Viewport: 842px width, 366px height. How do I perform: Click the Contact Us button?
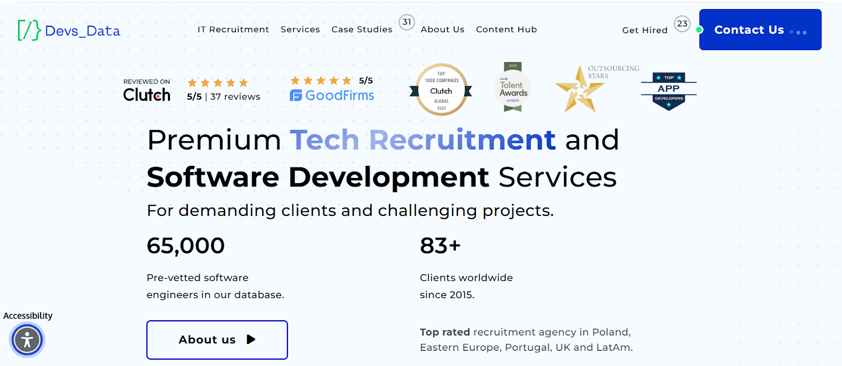pos(760,29)
